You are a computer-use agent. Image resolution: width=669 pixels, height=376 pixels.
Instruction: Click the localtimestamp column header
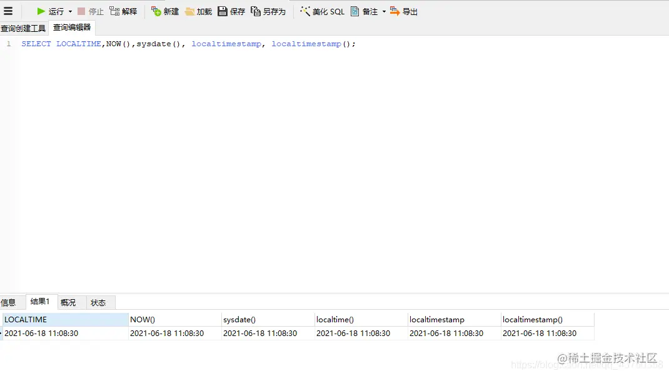[x=454, y=319]
